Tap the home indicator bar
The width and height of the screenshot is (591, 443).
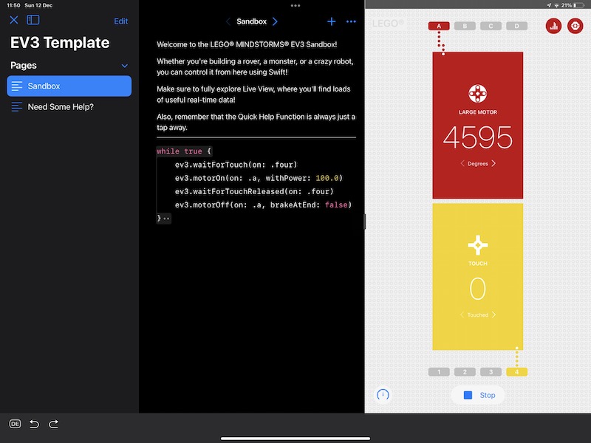pyautogui.click(x=295, y=438)
